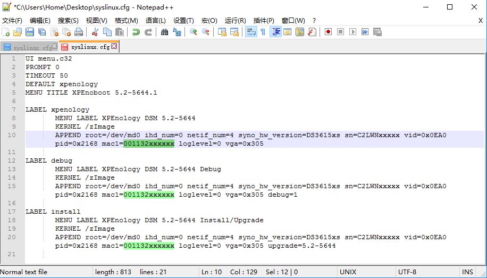Paste the clipboard with the Paste toolbar icon
This screenshot has height=278, width=487.
(120, 32)
